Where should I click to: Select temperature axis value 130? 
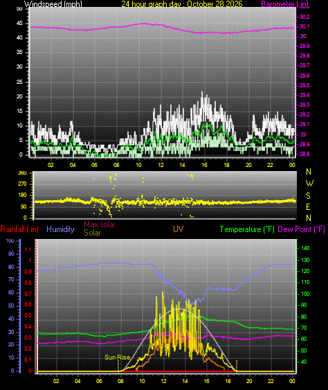[x=305, y=260]
